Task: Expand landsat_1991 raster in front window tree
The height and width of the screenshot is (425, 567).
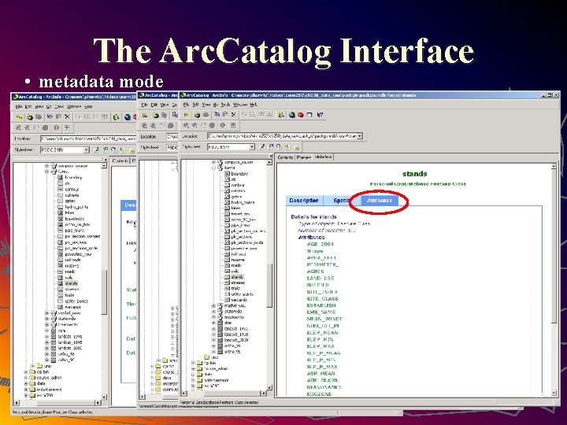Action: [213, 328]
